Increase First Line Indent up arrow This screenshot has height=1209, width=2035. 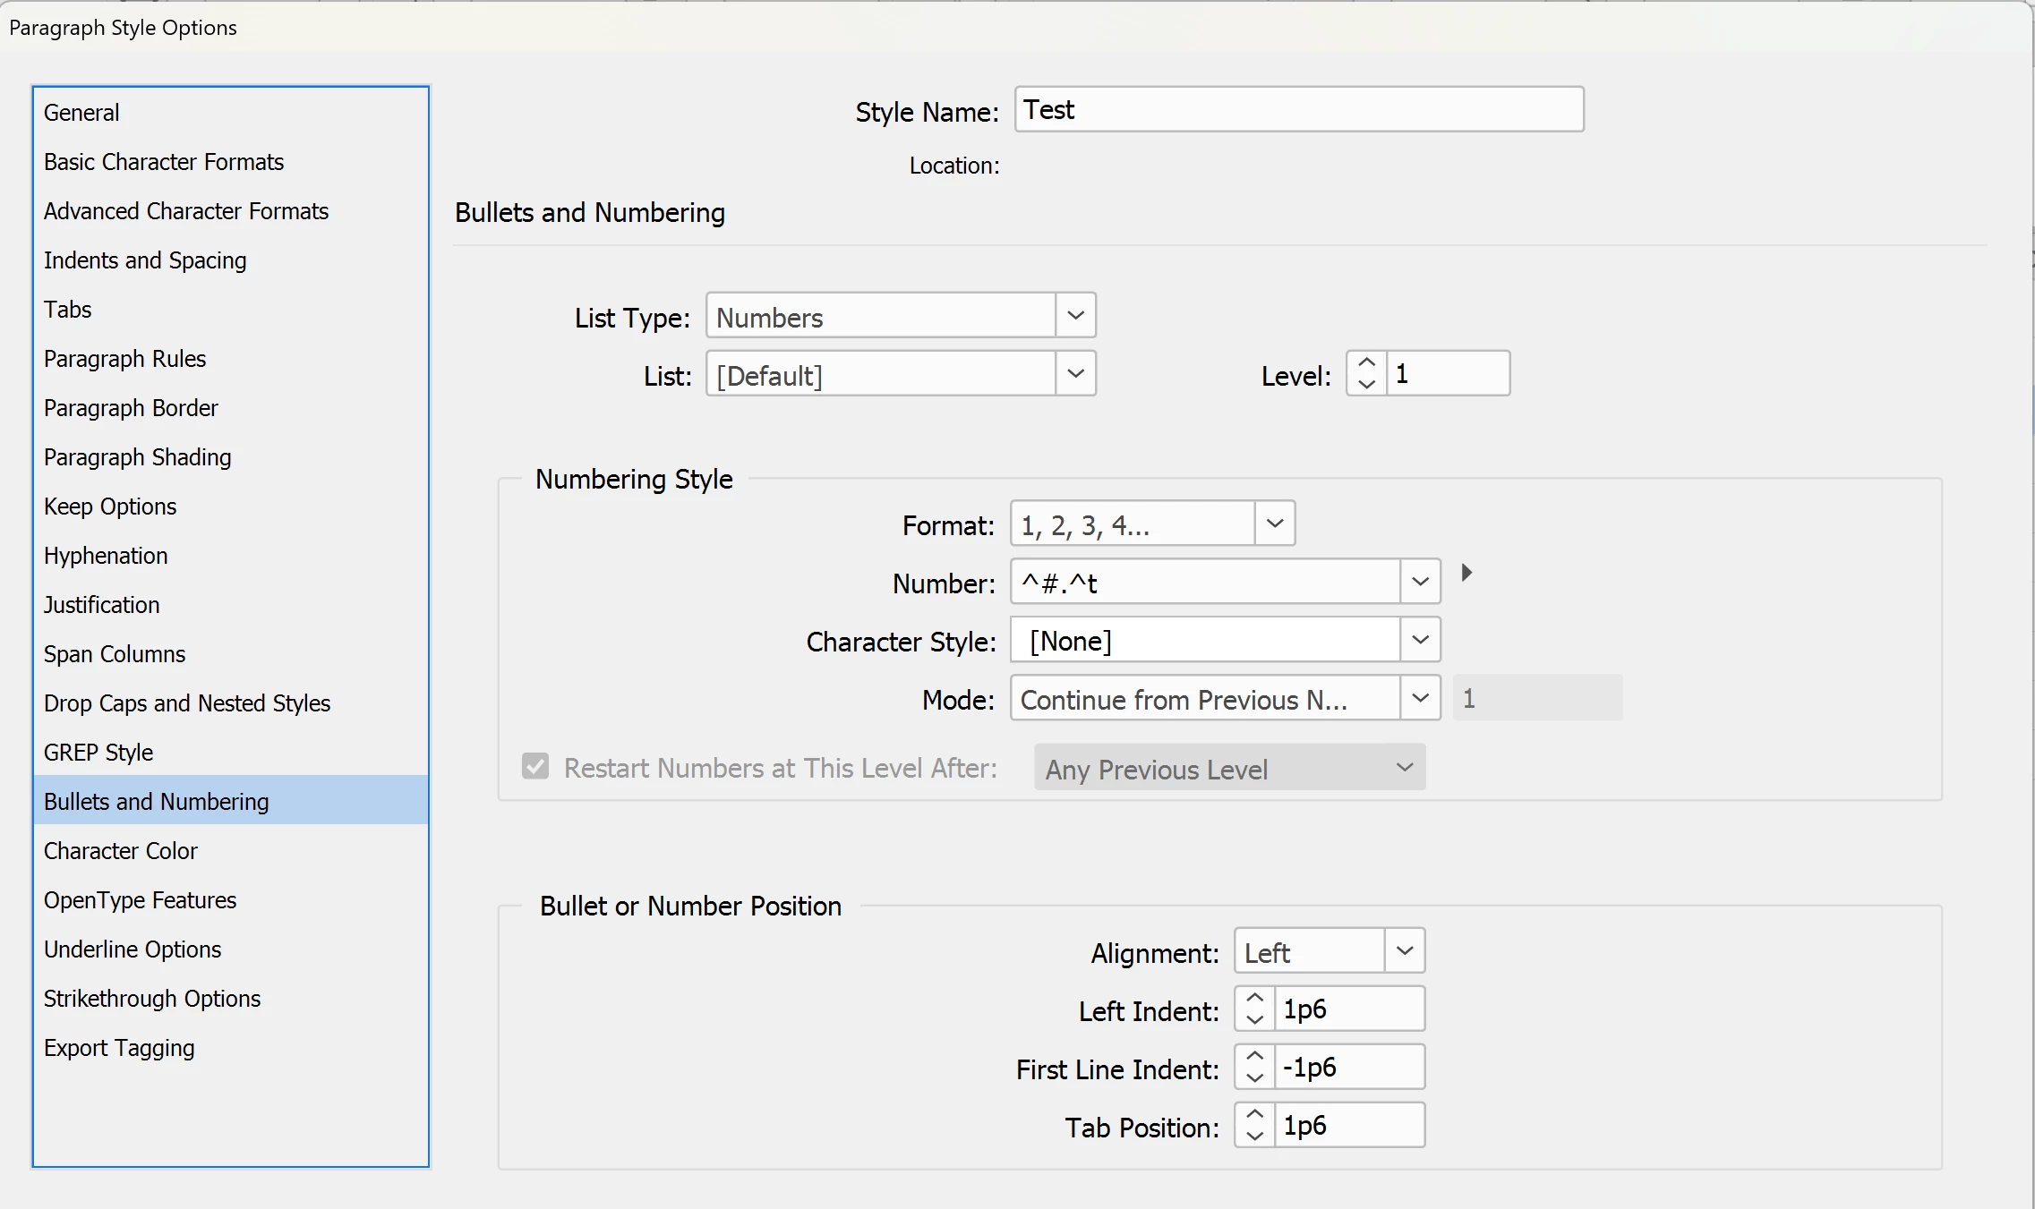pos(1254,1056)
